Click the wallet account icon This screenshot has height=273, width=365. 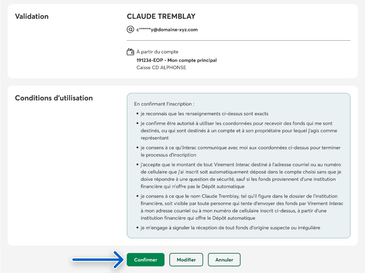point(130,52)
